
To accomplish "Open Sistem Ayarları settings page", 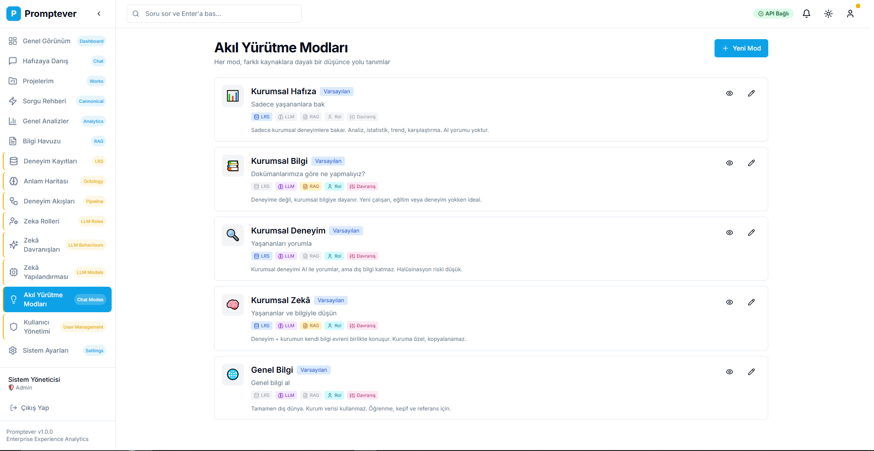I will (46, 350).
